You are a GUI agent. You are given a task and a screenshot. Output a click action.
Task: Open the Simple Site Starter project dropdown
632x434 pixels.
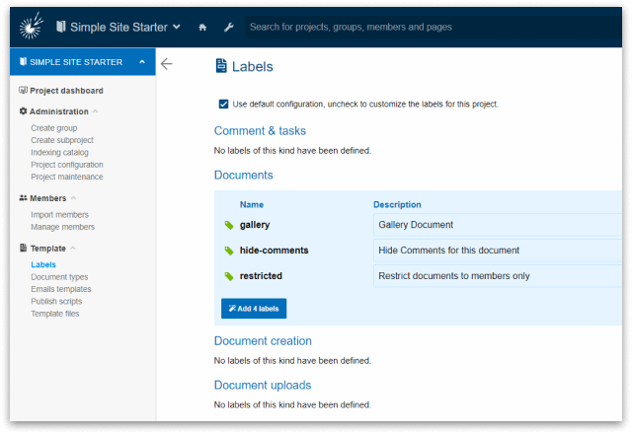point(118,27)
